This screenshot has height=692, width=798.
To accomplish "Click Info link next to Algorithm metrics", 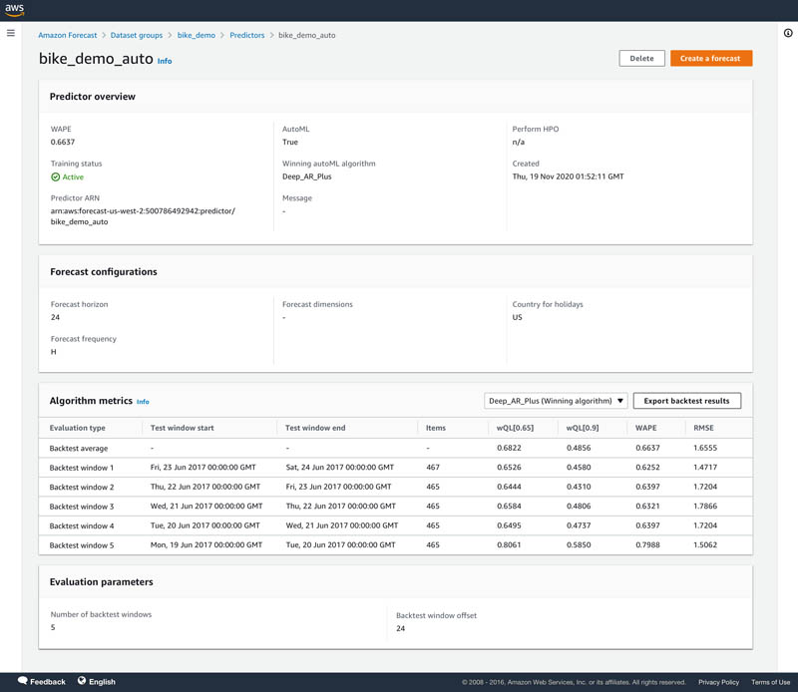I will click(x=143, y=402).
